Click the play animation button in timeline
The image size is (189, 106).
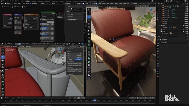pos(80,98)
